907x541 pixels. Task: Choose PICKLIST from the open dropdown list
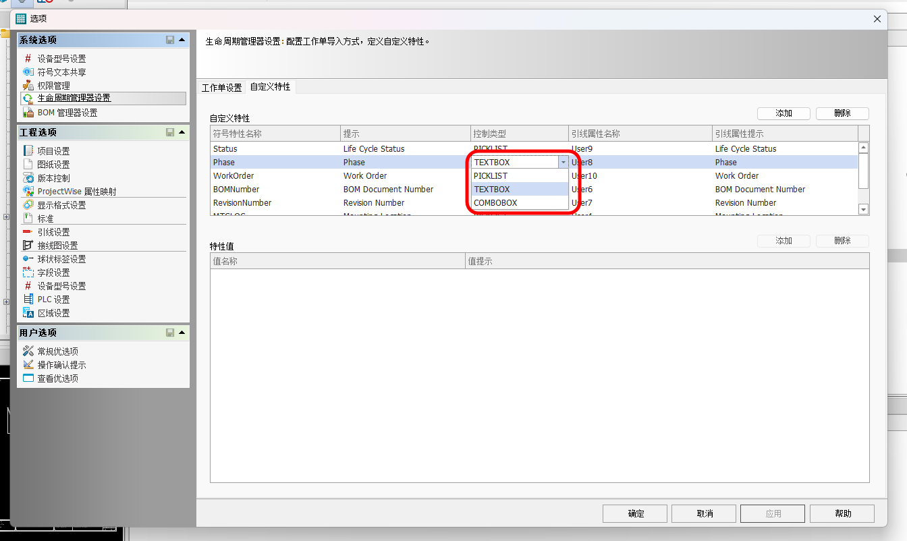(520, 176)
